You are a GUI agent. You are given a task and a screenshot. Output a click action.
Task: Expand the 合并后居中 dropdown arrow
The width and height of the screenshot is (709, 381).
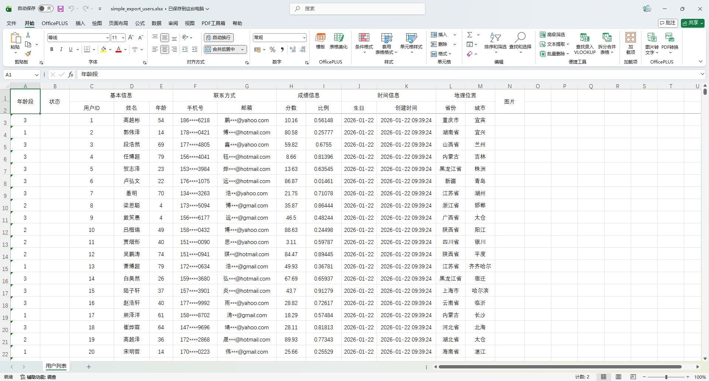(x=243, y=49)
